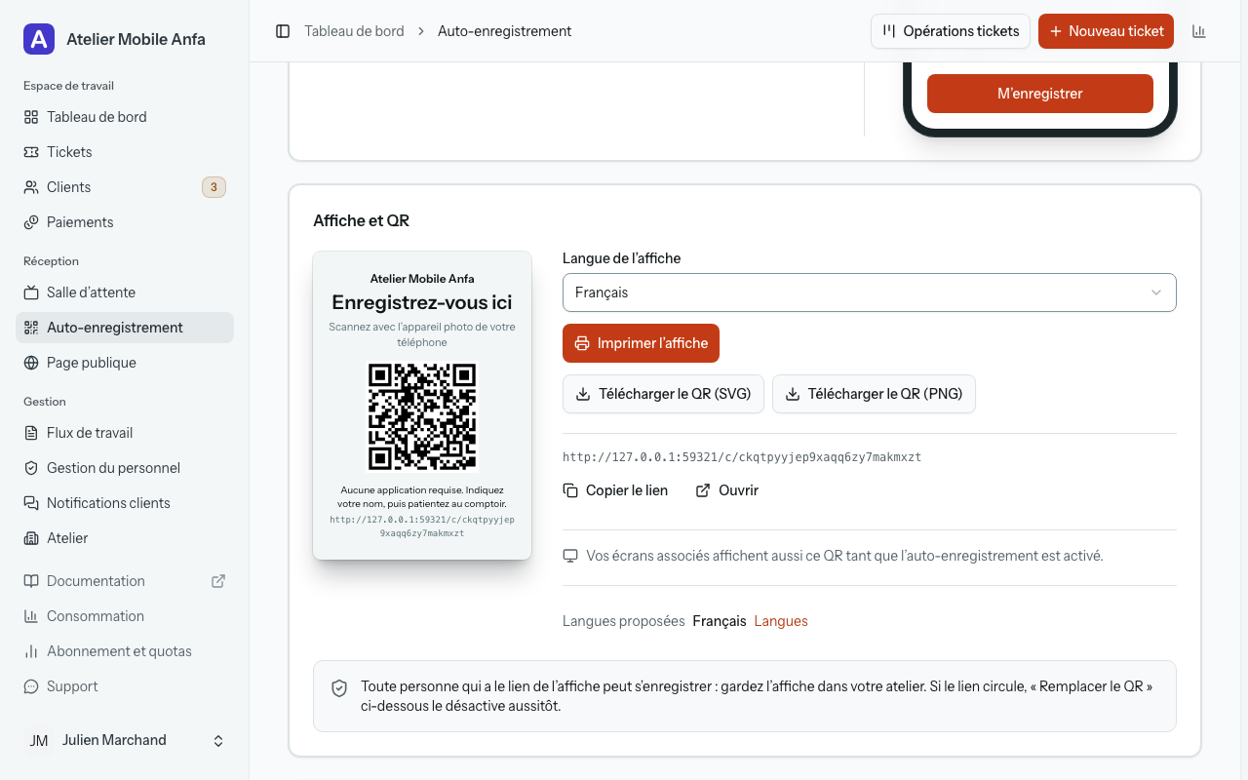This screenshot has height=780, width=1248.
Task: Toggle the sidebar panel icon
Action: coord(283,31)
